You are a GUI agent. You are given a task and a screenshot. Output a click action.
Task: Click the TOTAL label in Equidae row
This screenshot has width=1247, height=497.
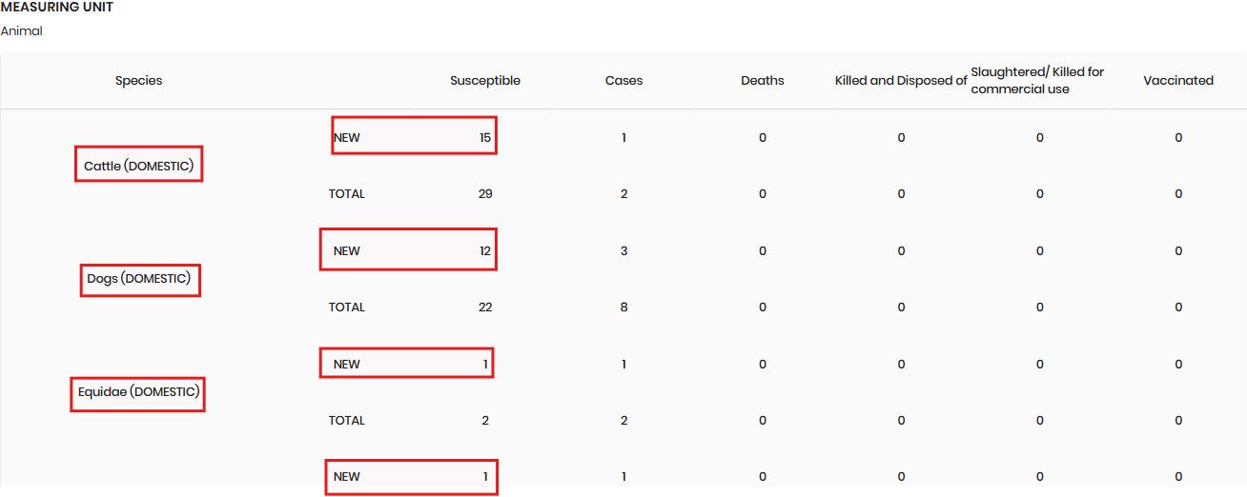347,421
